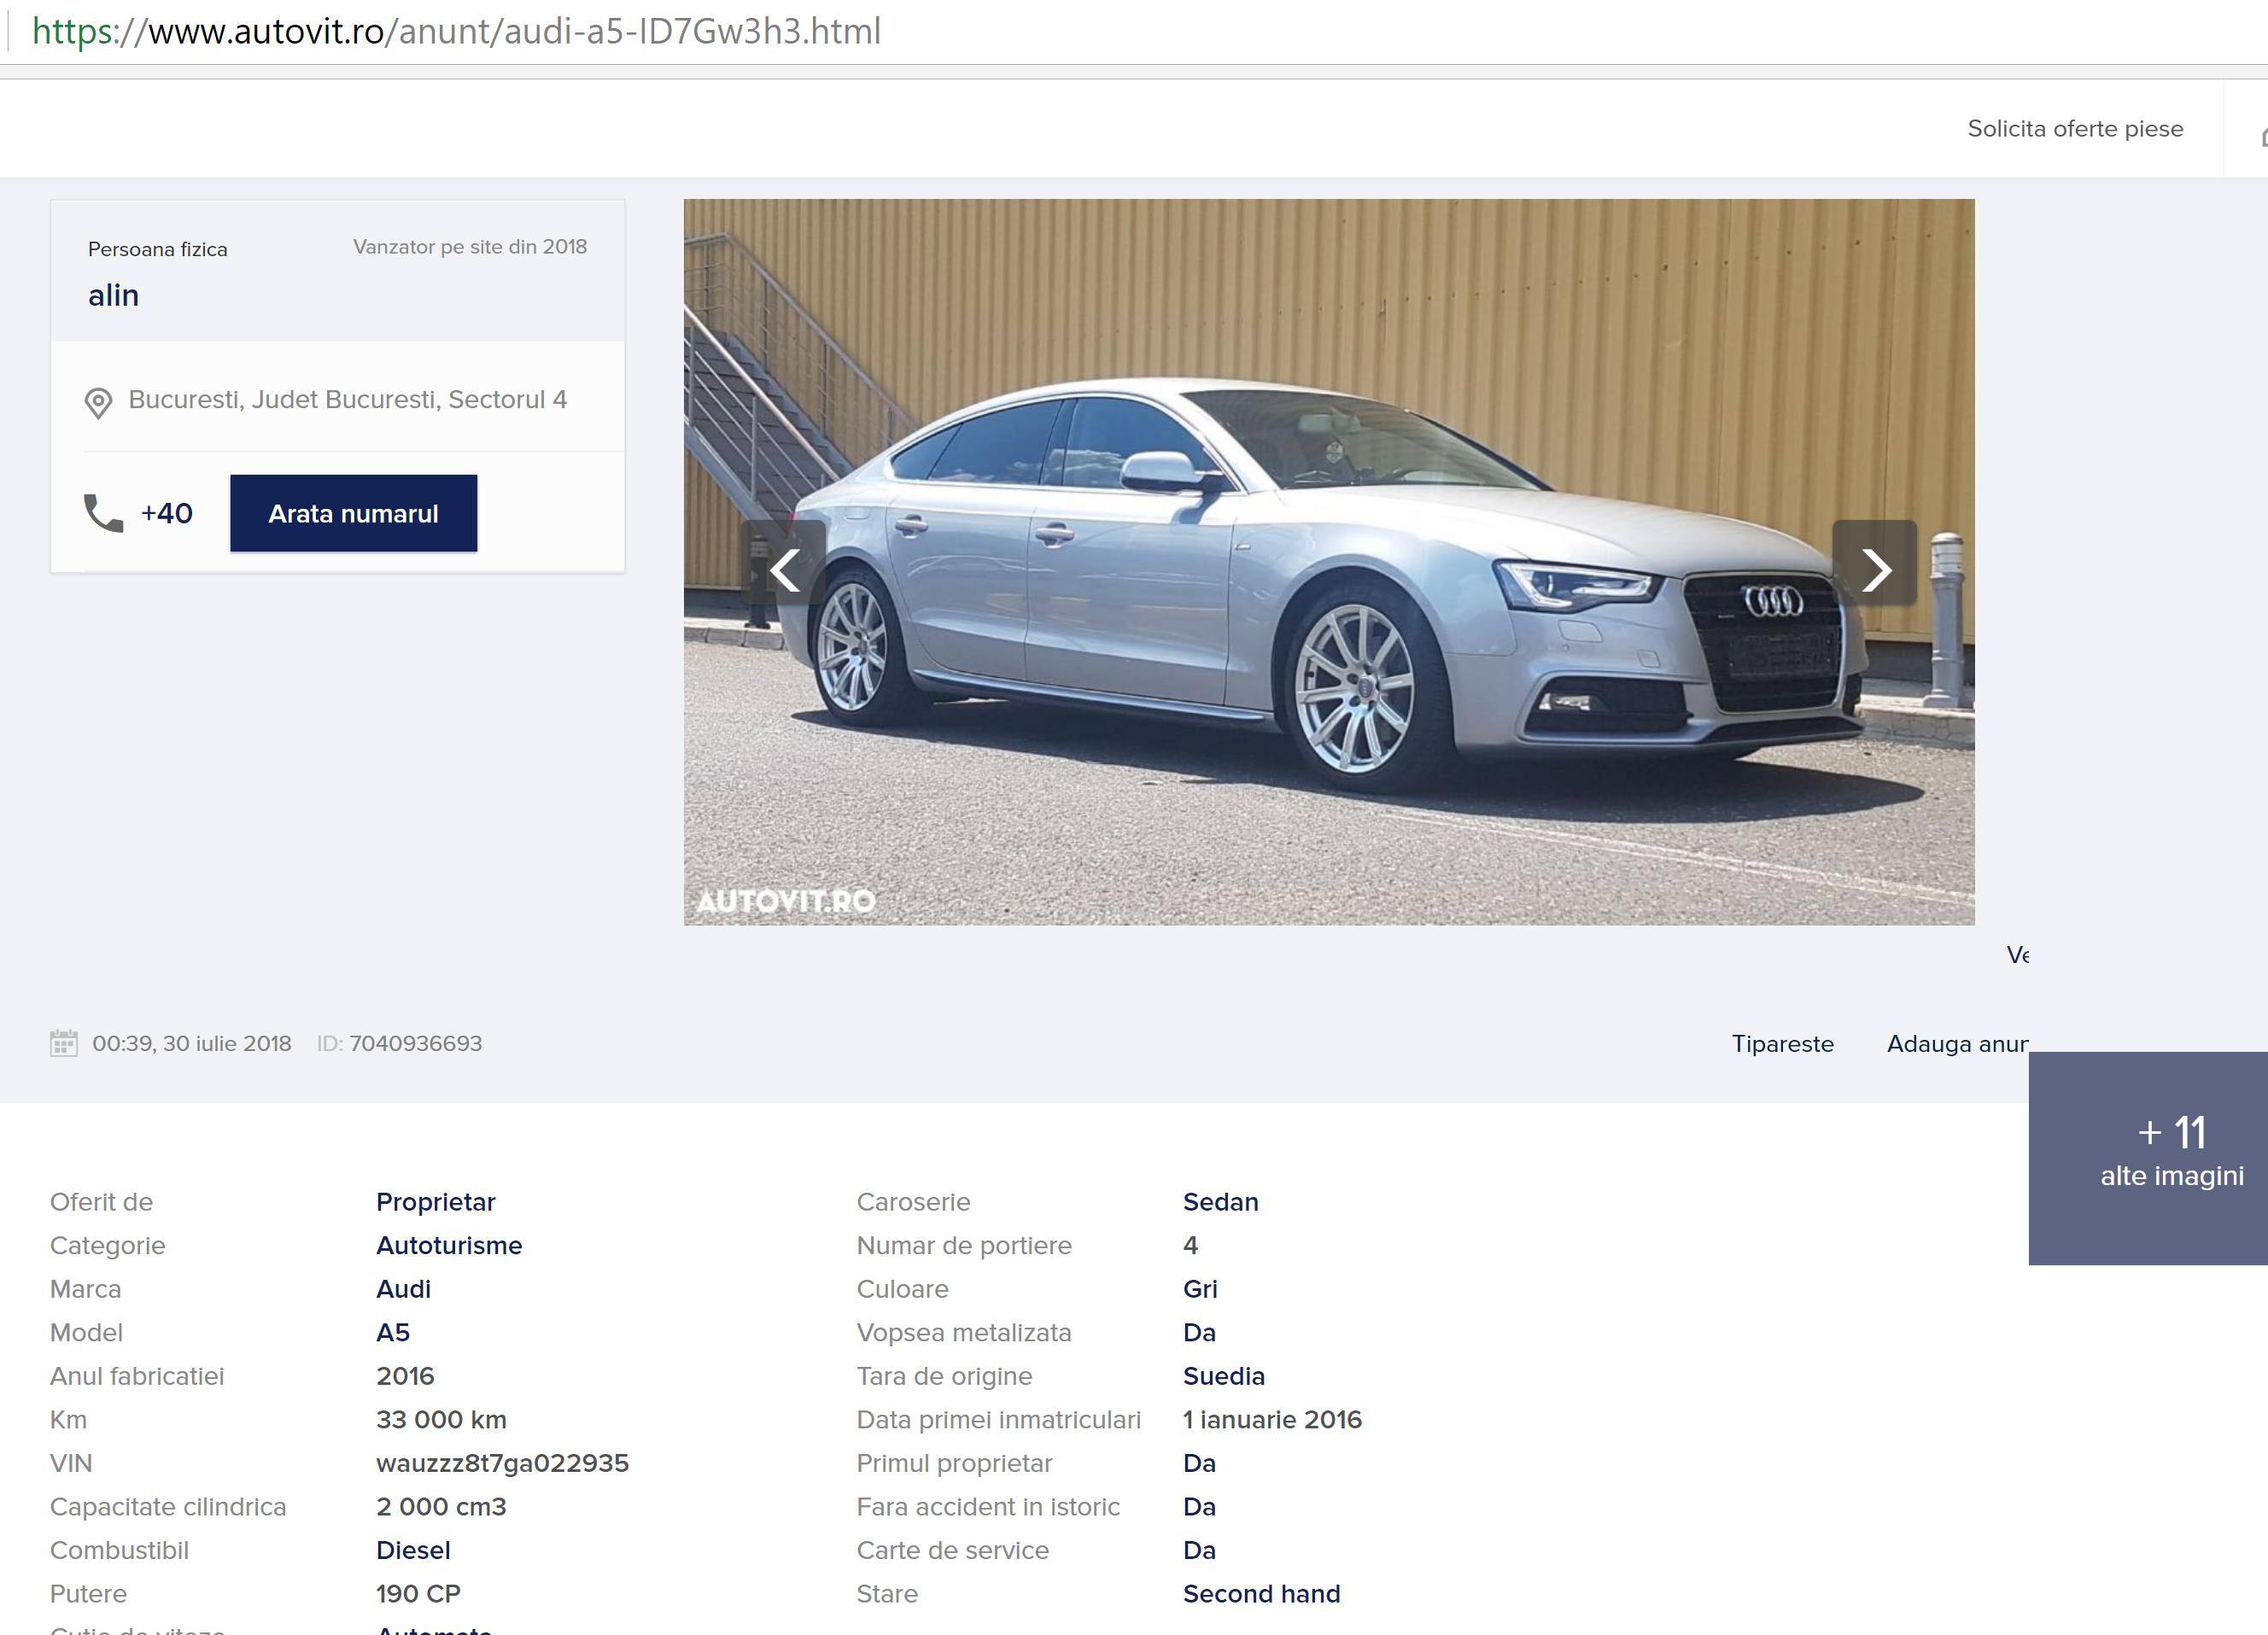
Task: Click Vanzator pe site din 2018 text
Action: 470,246
